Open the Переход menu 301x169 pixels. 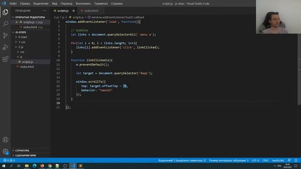[x=66, y=4]
